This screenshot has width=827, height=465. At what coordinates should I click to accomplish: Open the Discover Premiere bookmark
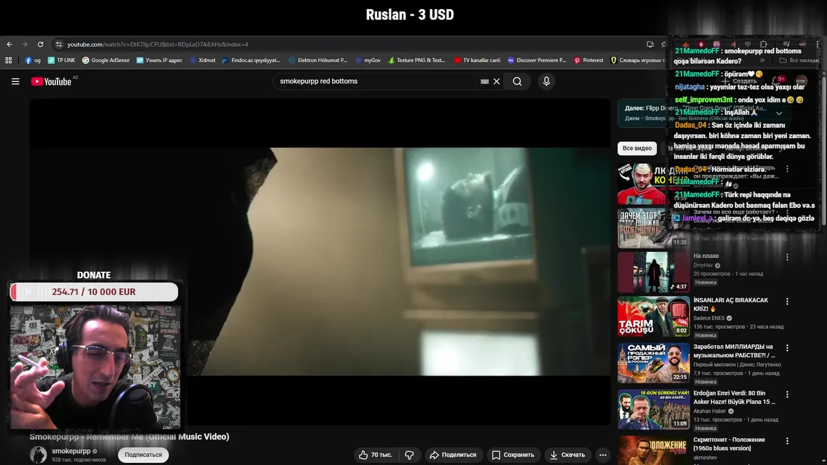tap(536, 60)
